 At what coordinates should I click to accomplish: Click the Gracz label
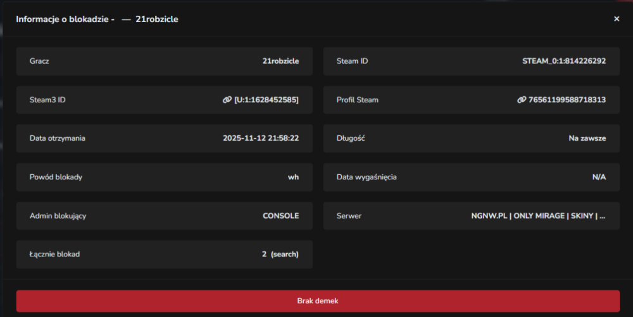39,61
